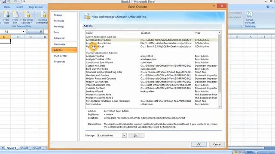The height and width of the screenshot is (154, 275).
Task: Click the insert function fx icon
Action: pos(41,31)
